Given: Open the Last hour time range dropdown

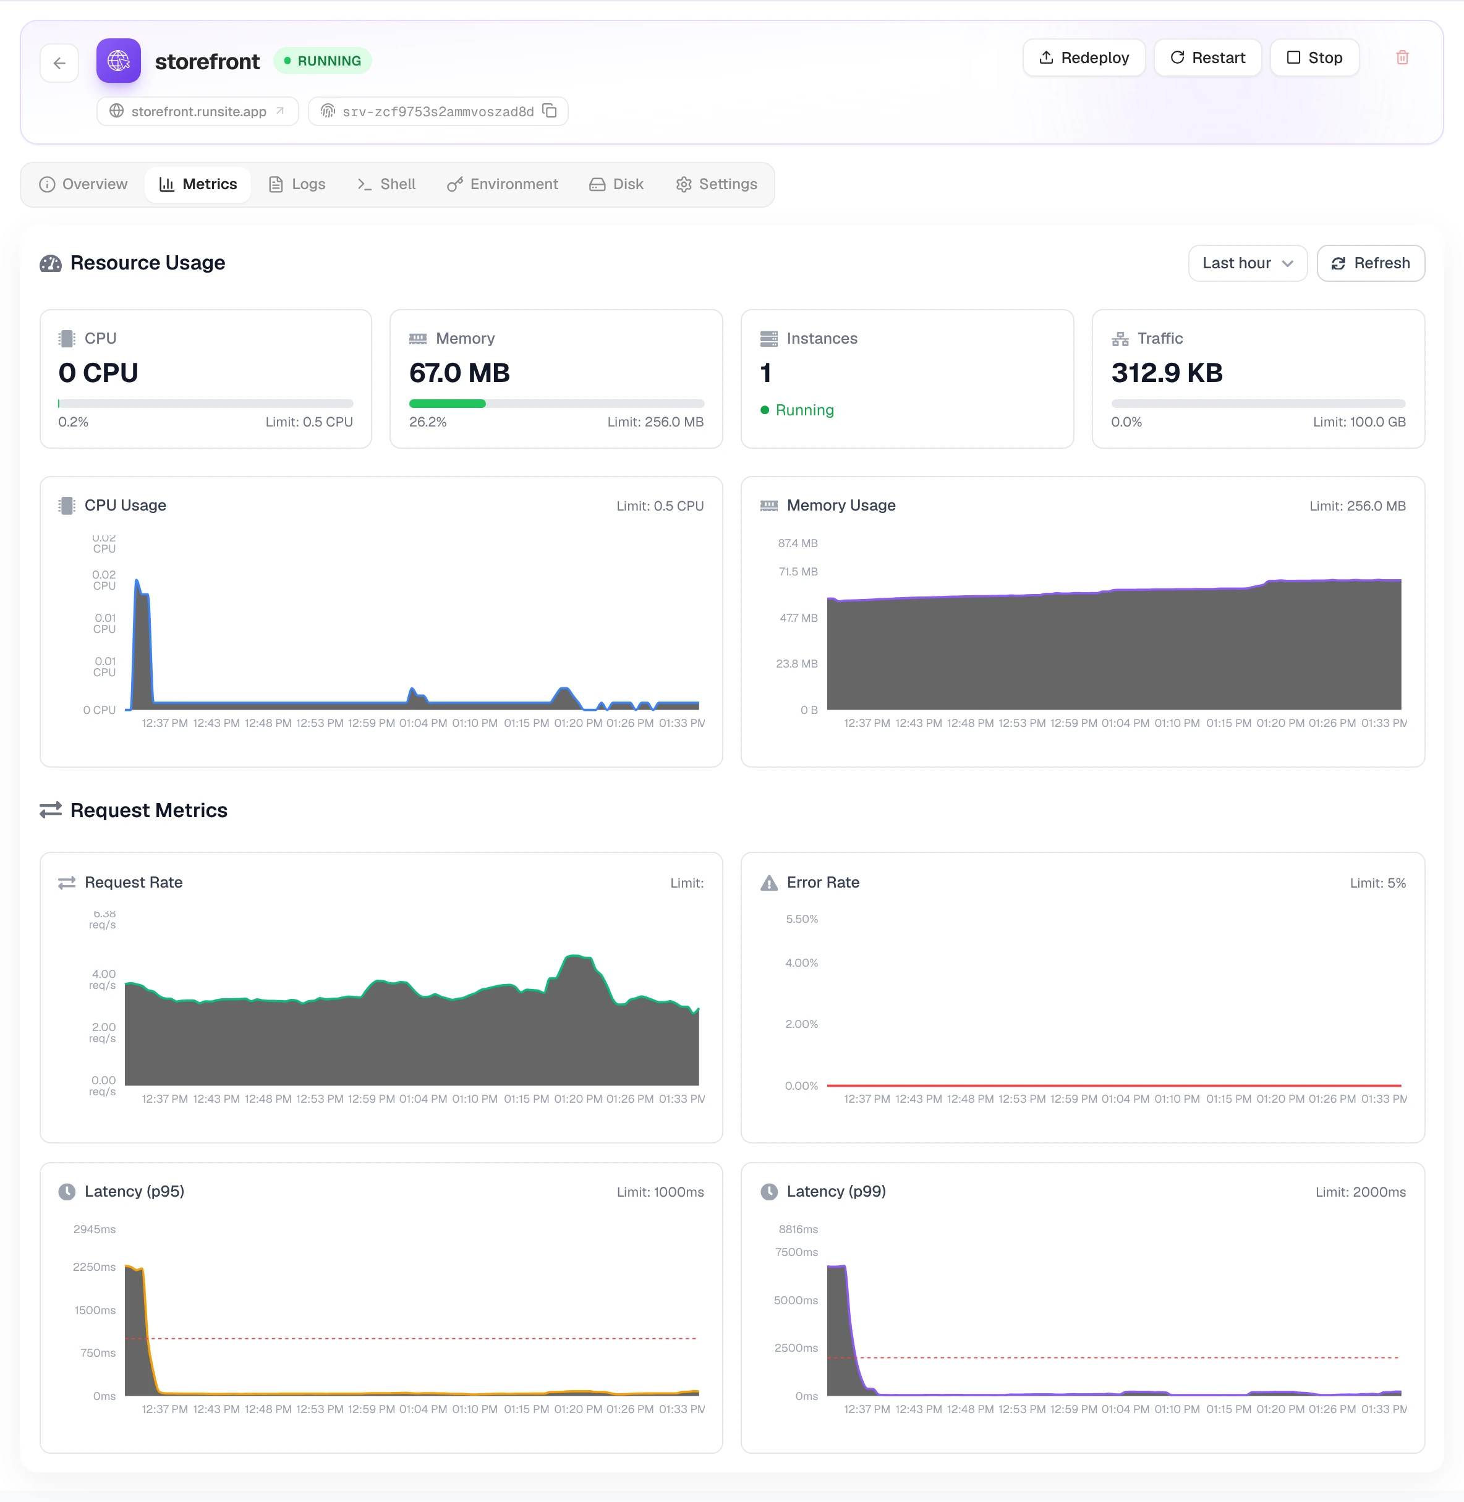Looking at the screenshot, I should point(1247,263).
